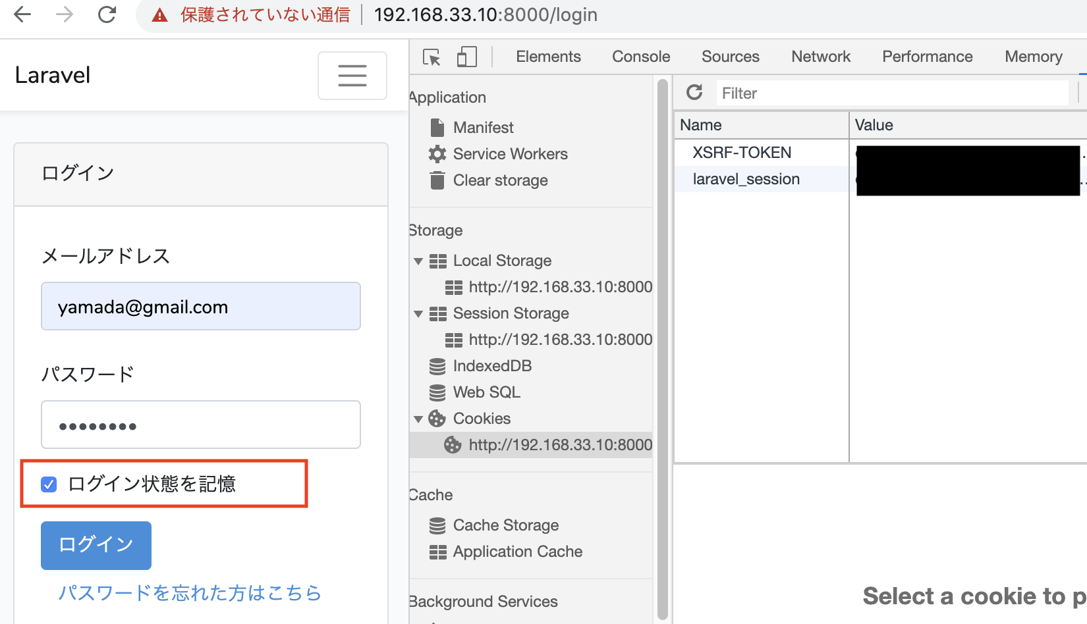Image resolution: width=1087 pixels, height=624 pixels.
Task: Open the パスワードを忘れた方はこちら link
Action: tap(189, 592)
